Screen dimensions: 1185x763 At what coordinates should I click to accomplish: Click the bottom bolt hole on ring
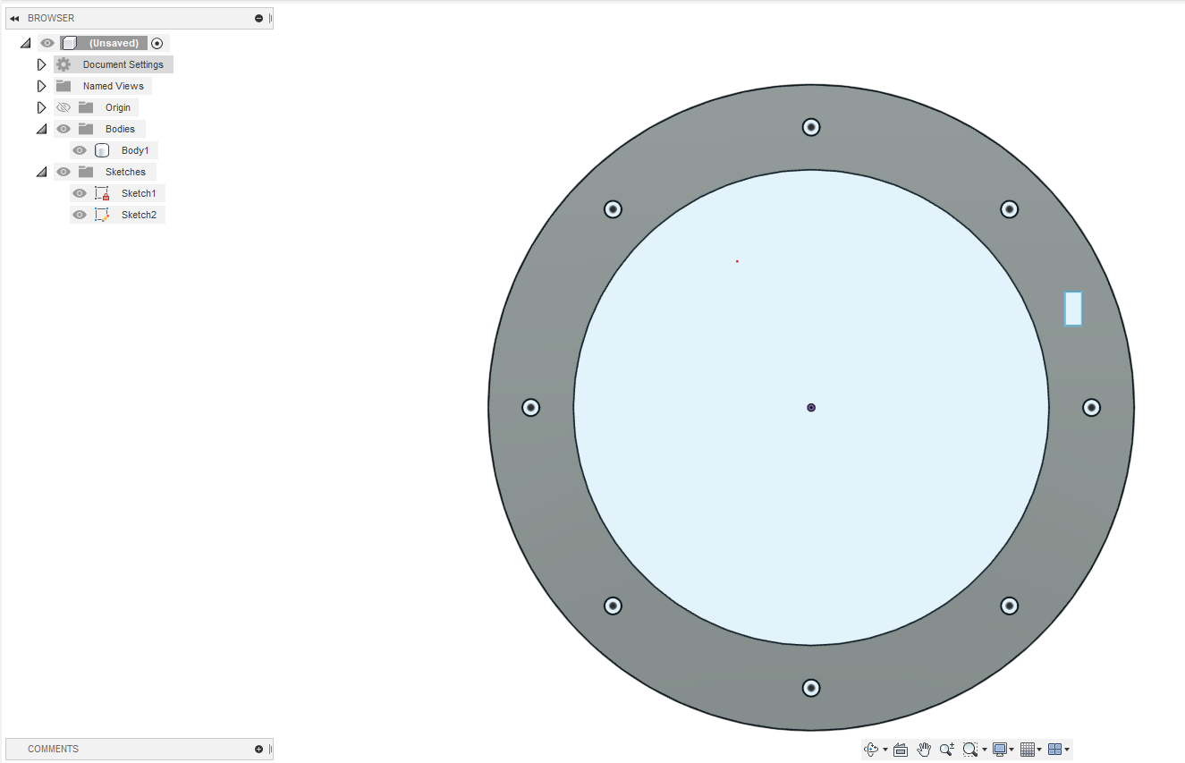pyautogui.click(x=811, y=688)
